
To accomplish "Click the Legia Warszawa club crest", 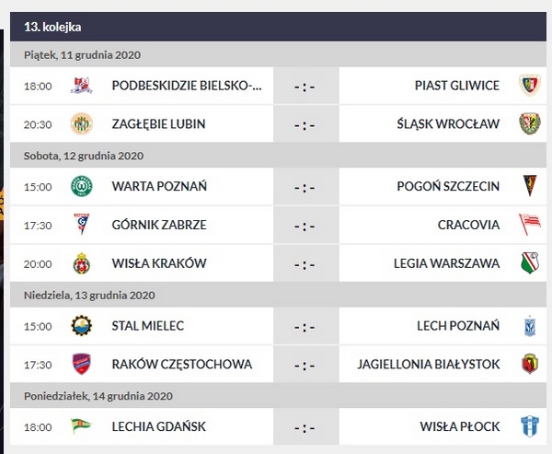I will 528,263.
